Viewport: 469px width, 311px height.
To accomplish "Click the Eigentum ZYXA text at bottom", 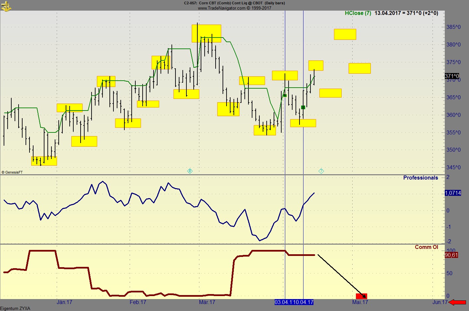I will click(x=15, y=308).
